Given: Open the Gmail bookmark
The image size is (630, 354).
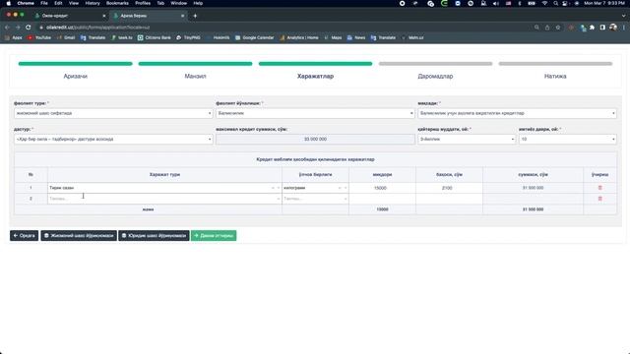Looking at the screenshot, I should coord(66,37).
